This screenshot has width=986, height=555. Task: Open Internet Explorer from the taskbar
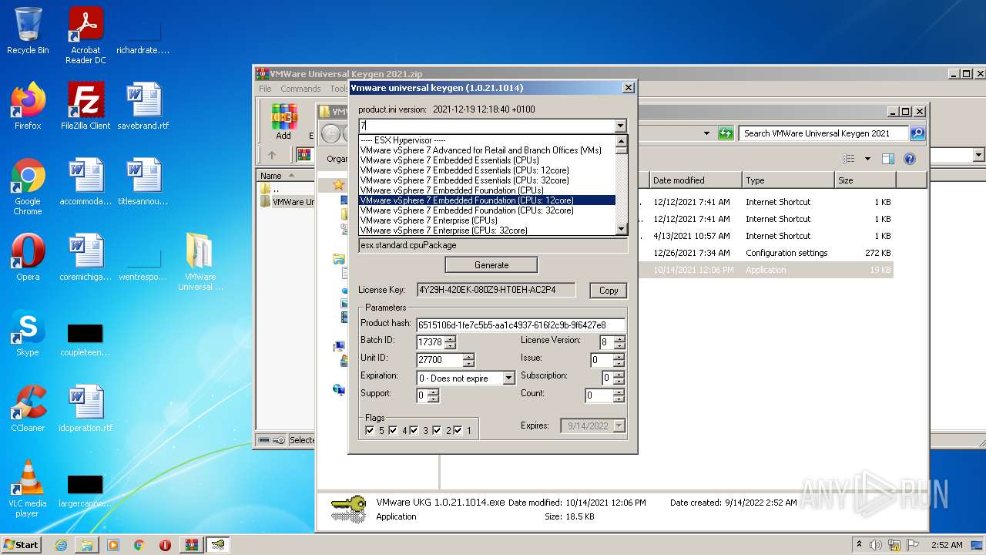click(61, 545)
